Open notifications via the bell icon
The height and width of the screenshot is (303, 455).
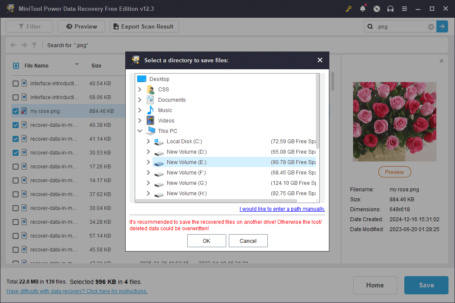point(363,9)
